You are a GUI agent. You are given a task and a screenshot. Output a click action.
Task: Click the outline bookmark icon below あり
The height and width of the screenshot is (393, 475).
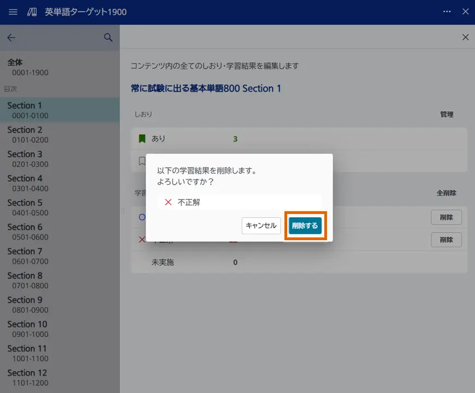coord(143,160)
